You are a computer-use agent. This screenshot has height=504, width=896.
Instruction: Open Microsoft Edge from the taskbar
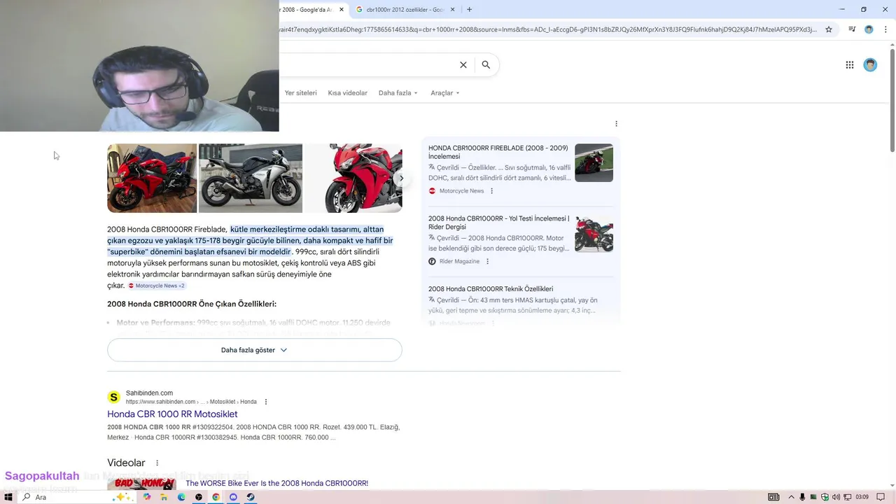pos(181,497)
